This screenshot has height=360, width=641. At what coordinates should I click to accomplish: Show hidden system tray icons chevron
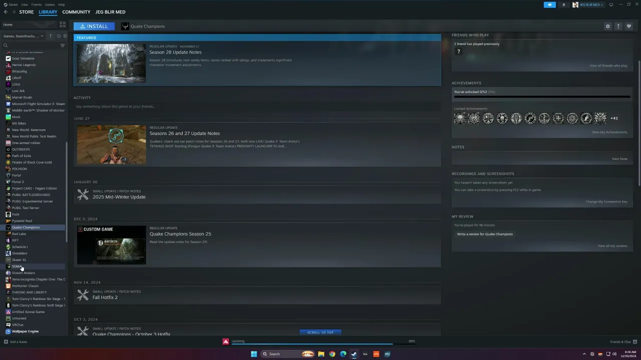pos(585,354)
